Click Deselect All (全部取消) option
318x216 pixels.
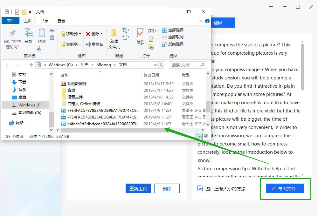point(173,37)
